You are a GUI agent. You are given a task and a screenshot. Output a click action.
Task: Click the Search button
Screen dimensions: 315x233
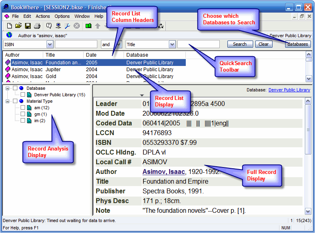240,44
